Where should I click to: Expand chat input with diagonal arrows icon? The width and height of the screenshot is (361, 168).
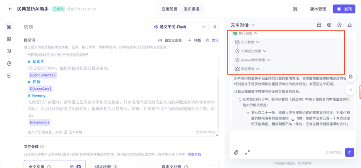(x=247, y=153)
